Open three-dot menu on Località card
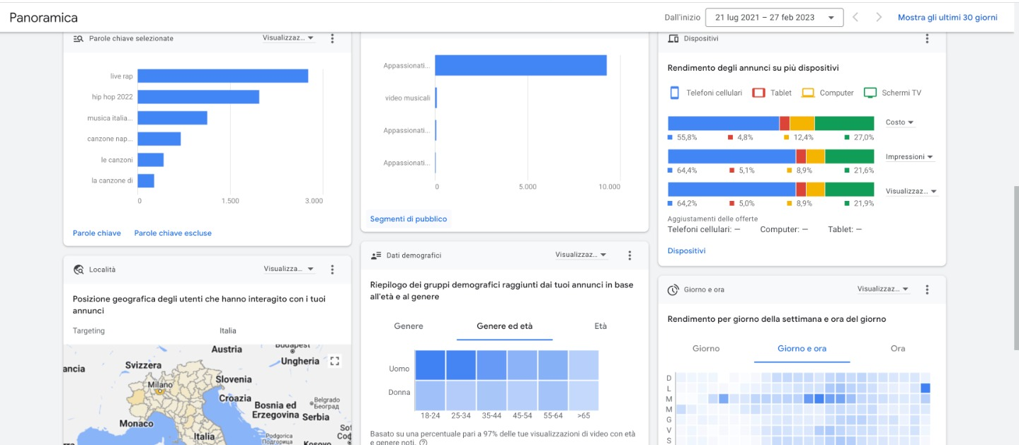 coord(332,270)
